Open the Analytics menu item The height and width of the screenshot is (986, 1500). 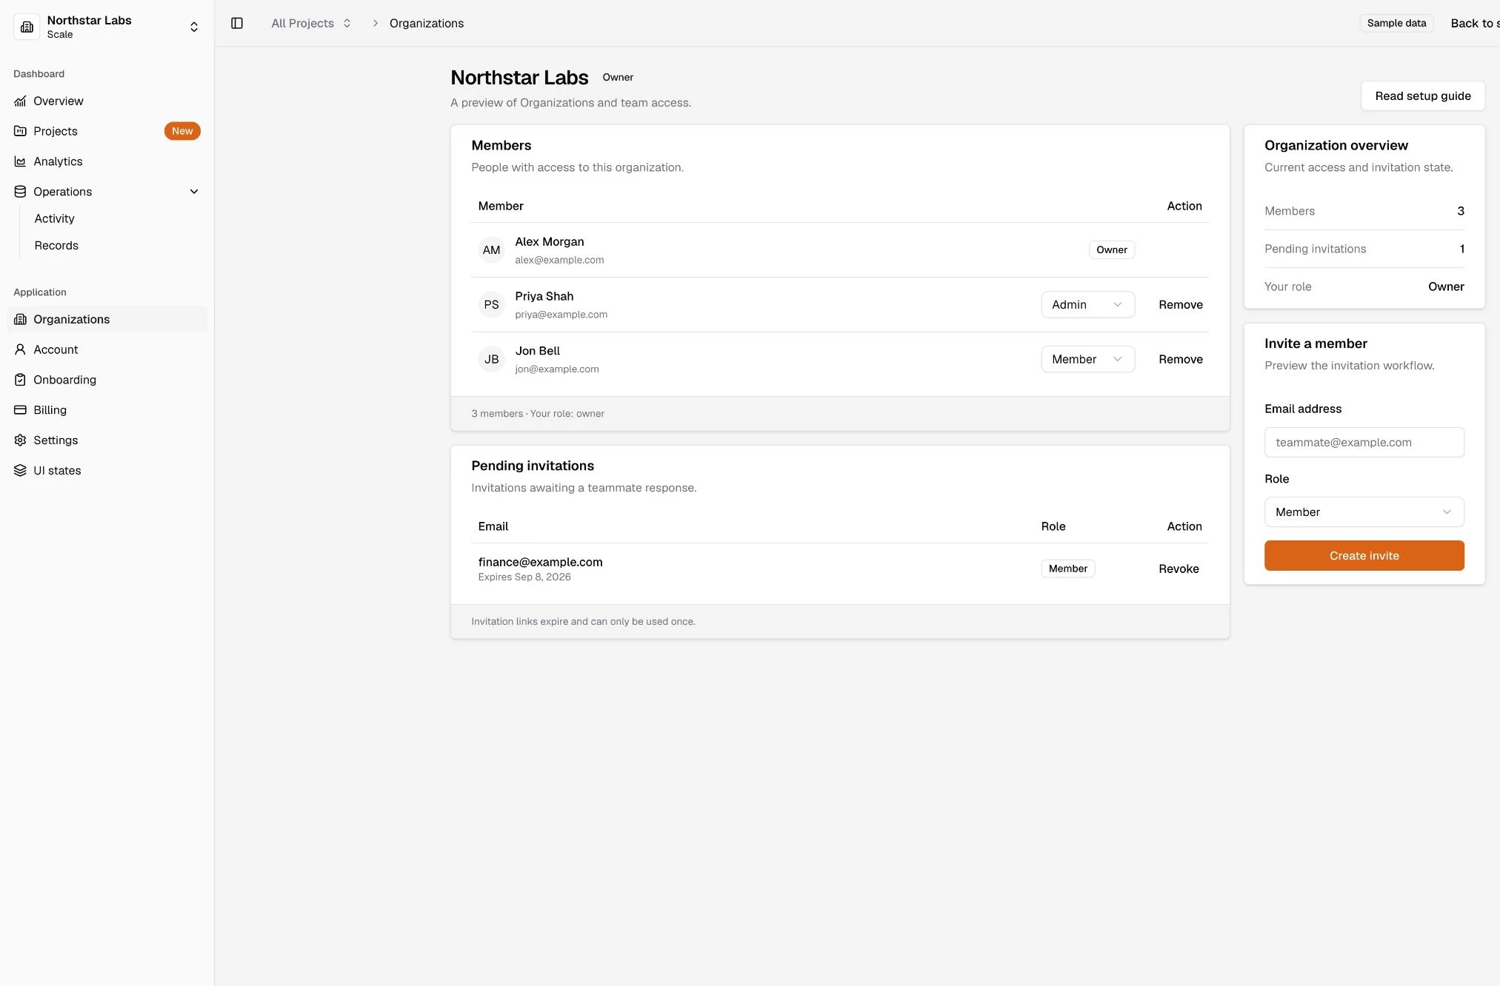(107, 161)
